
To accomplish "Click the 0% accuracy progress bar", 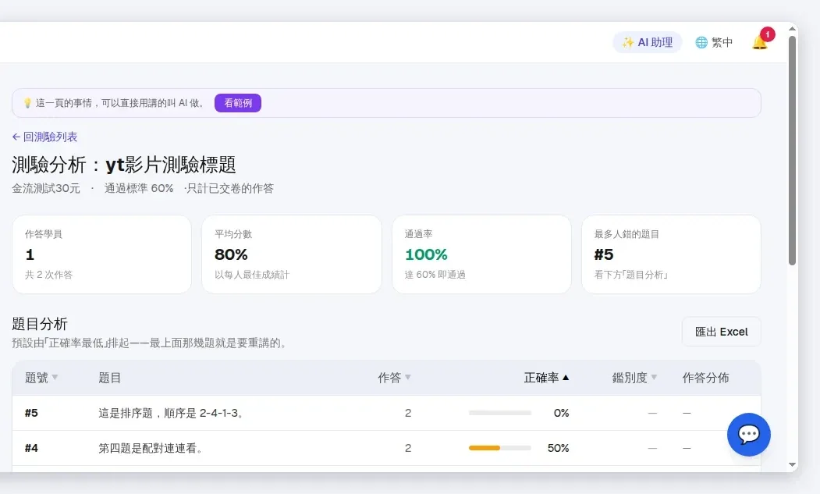I will tap(500, 413).
